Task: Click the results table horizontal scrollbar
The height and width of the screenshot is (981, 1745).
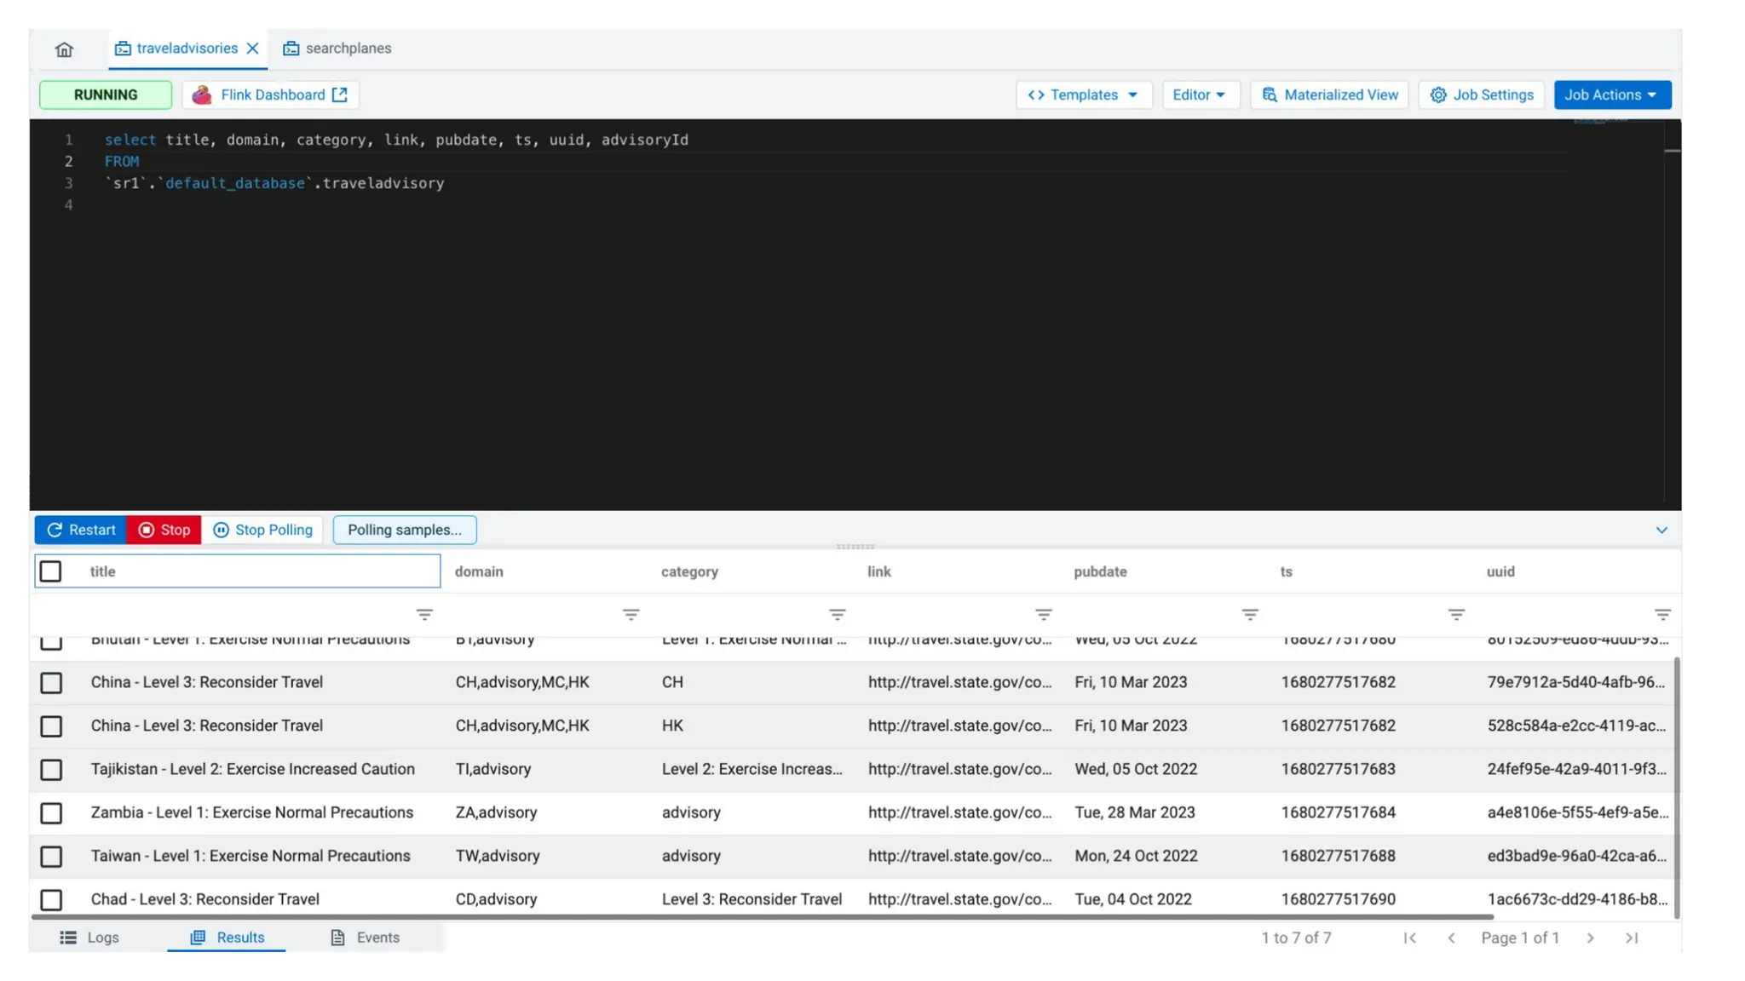Action: pos(763,917)
